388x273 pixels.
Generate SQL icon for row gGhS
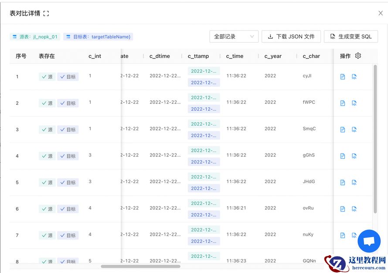pos(354,156)
